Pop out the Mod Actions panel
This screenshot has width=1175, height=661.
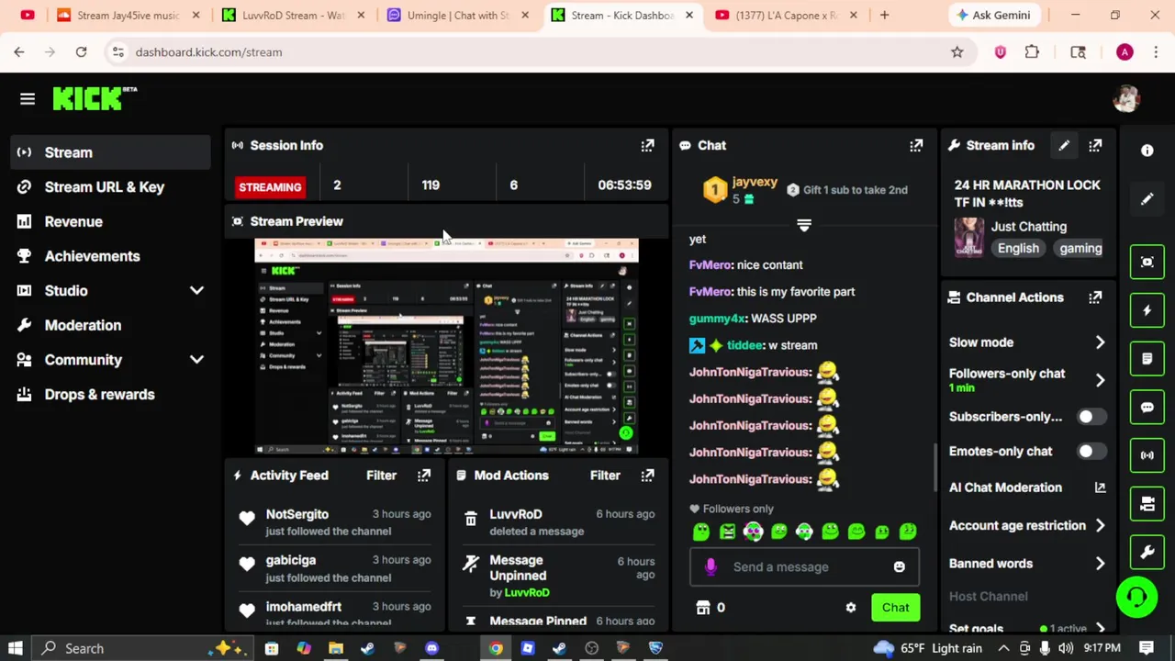pos(647,476)
